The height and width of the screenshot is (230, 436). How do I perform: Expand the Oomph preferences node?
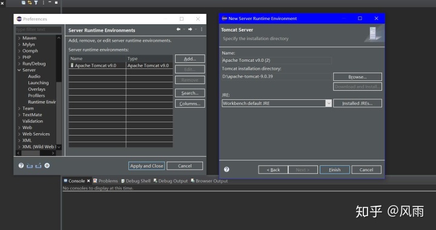(19, 51)
